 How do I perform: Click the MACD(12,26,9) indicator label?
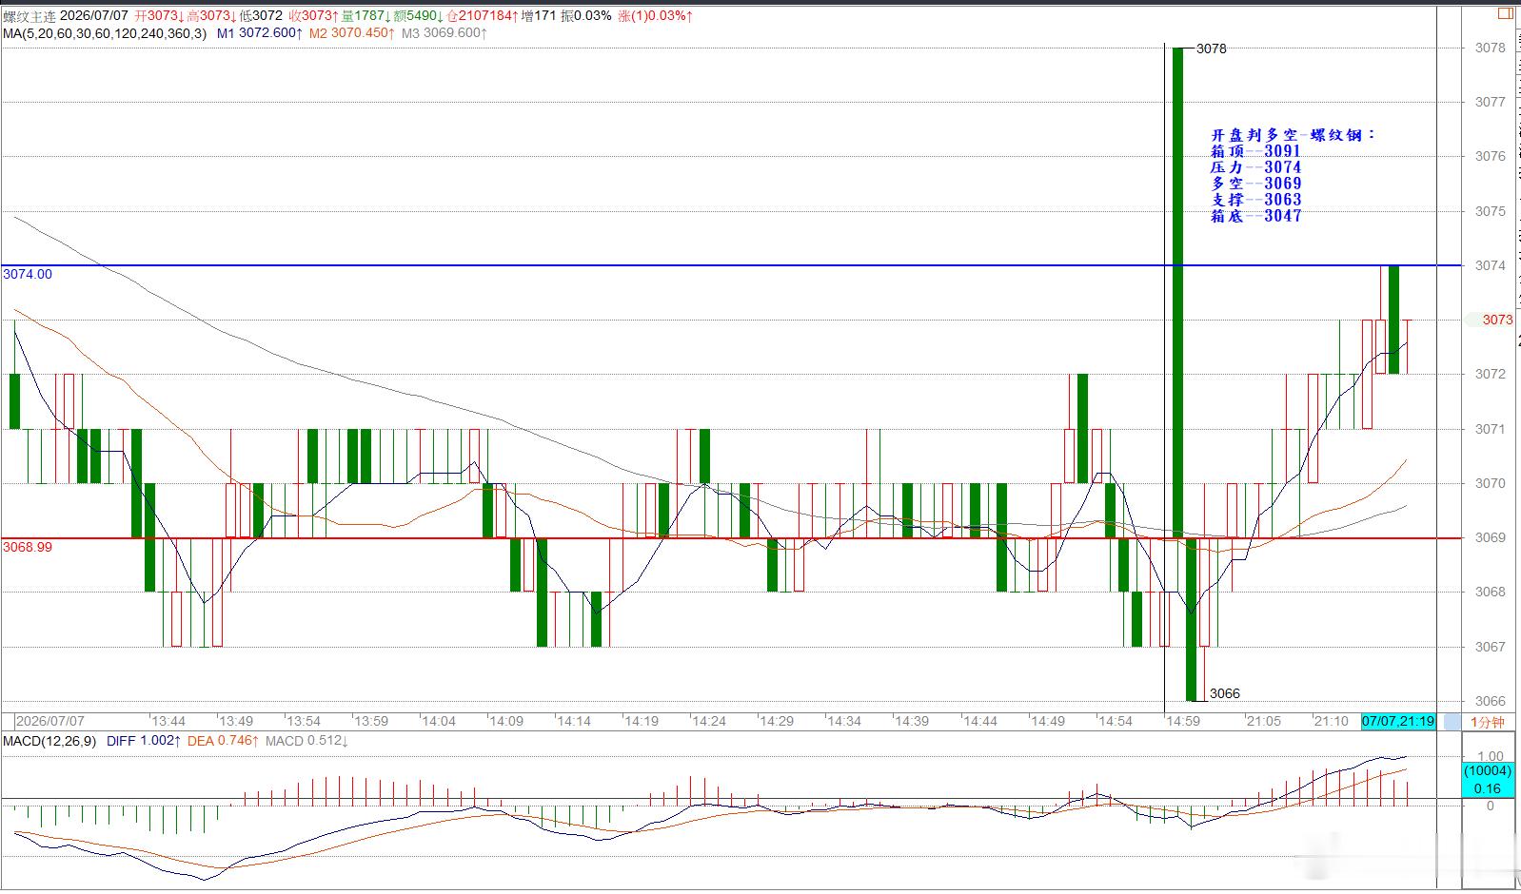(x=49, y=741)
